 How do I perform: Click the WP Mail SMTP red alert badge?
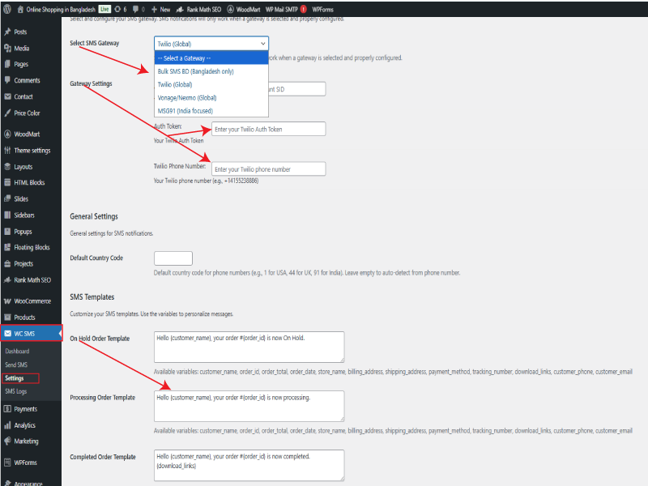[304, 9]
